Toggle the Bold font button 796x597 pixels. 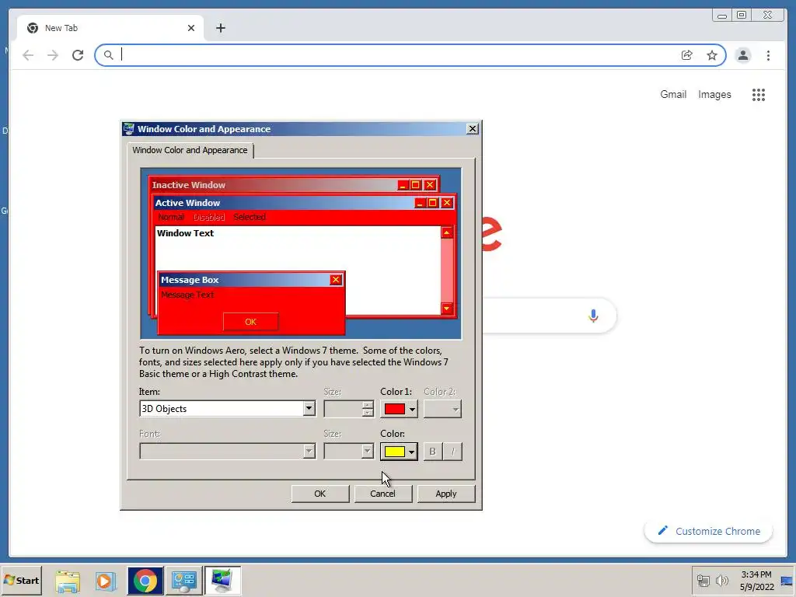[432, 452]
